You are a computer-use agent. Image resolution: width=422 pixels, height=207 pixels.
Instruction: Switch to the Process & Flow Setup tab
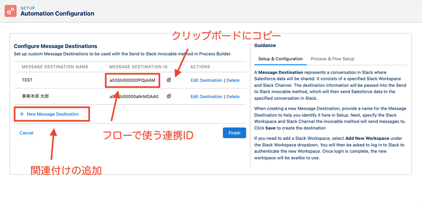pos(333,59)
